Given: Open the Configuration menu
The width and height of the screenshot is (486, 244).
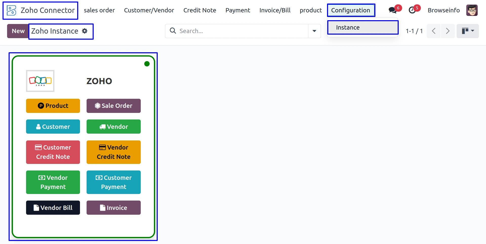Looking at the screenshot, I should [x=351, y=10].
